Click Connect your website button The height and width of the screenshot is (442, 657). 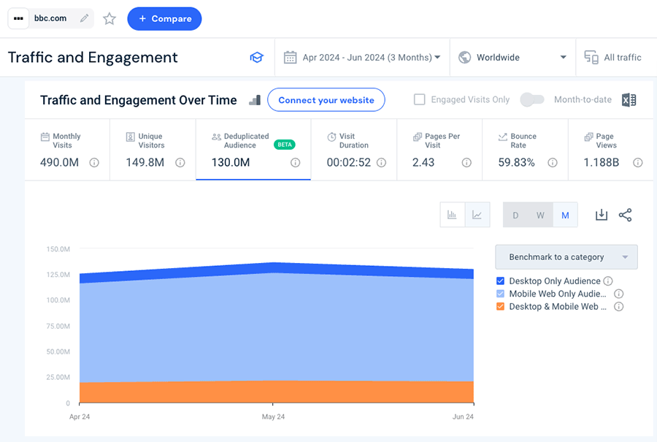pos(326,100)
